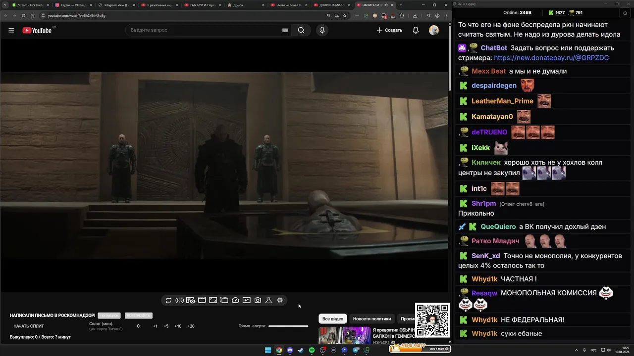This screenshot has height=356, width=634.
Task: Select the Все видео filter chip
Action: [333, 319]
